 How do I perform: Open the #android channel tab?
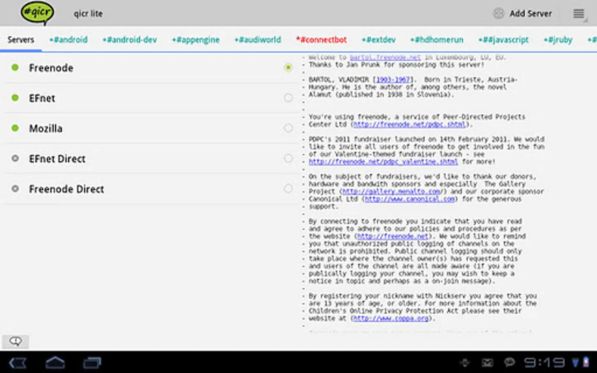point(68,40)
